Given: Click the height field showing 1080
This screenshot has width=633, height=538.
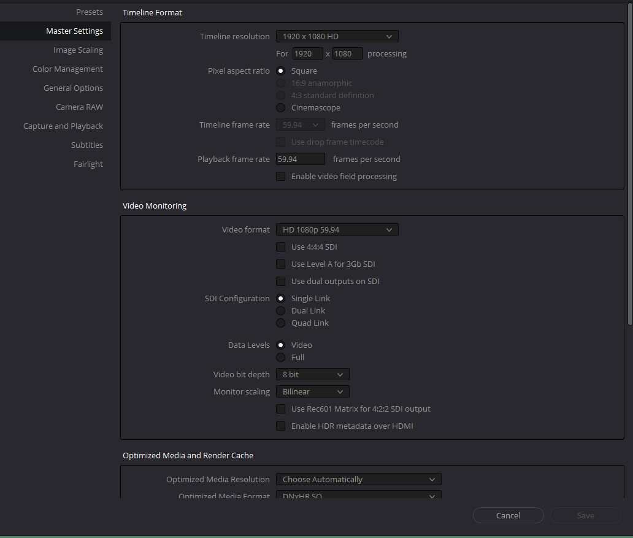Looking at the screenshot, I should (348, 54).
